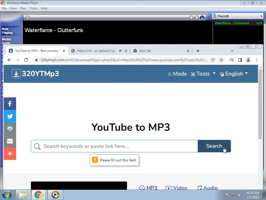Click magnifier icon inside search box
266x200 pixels.
click(37, 146)
